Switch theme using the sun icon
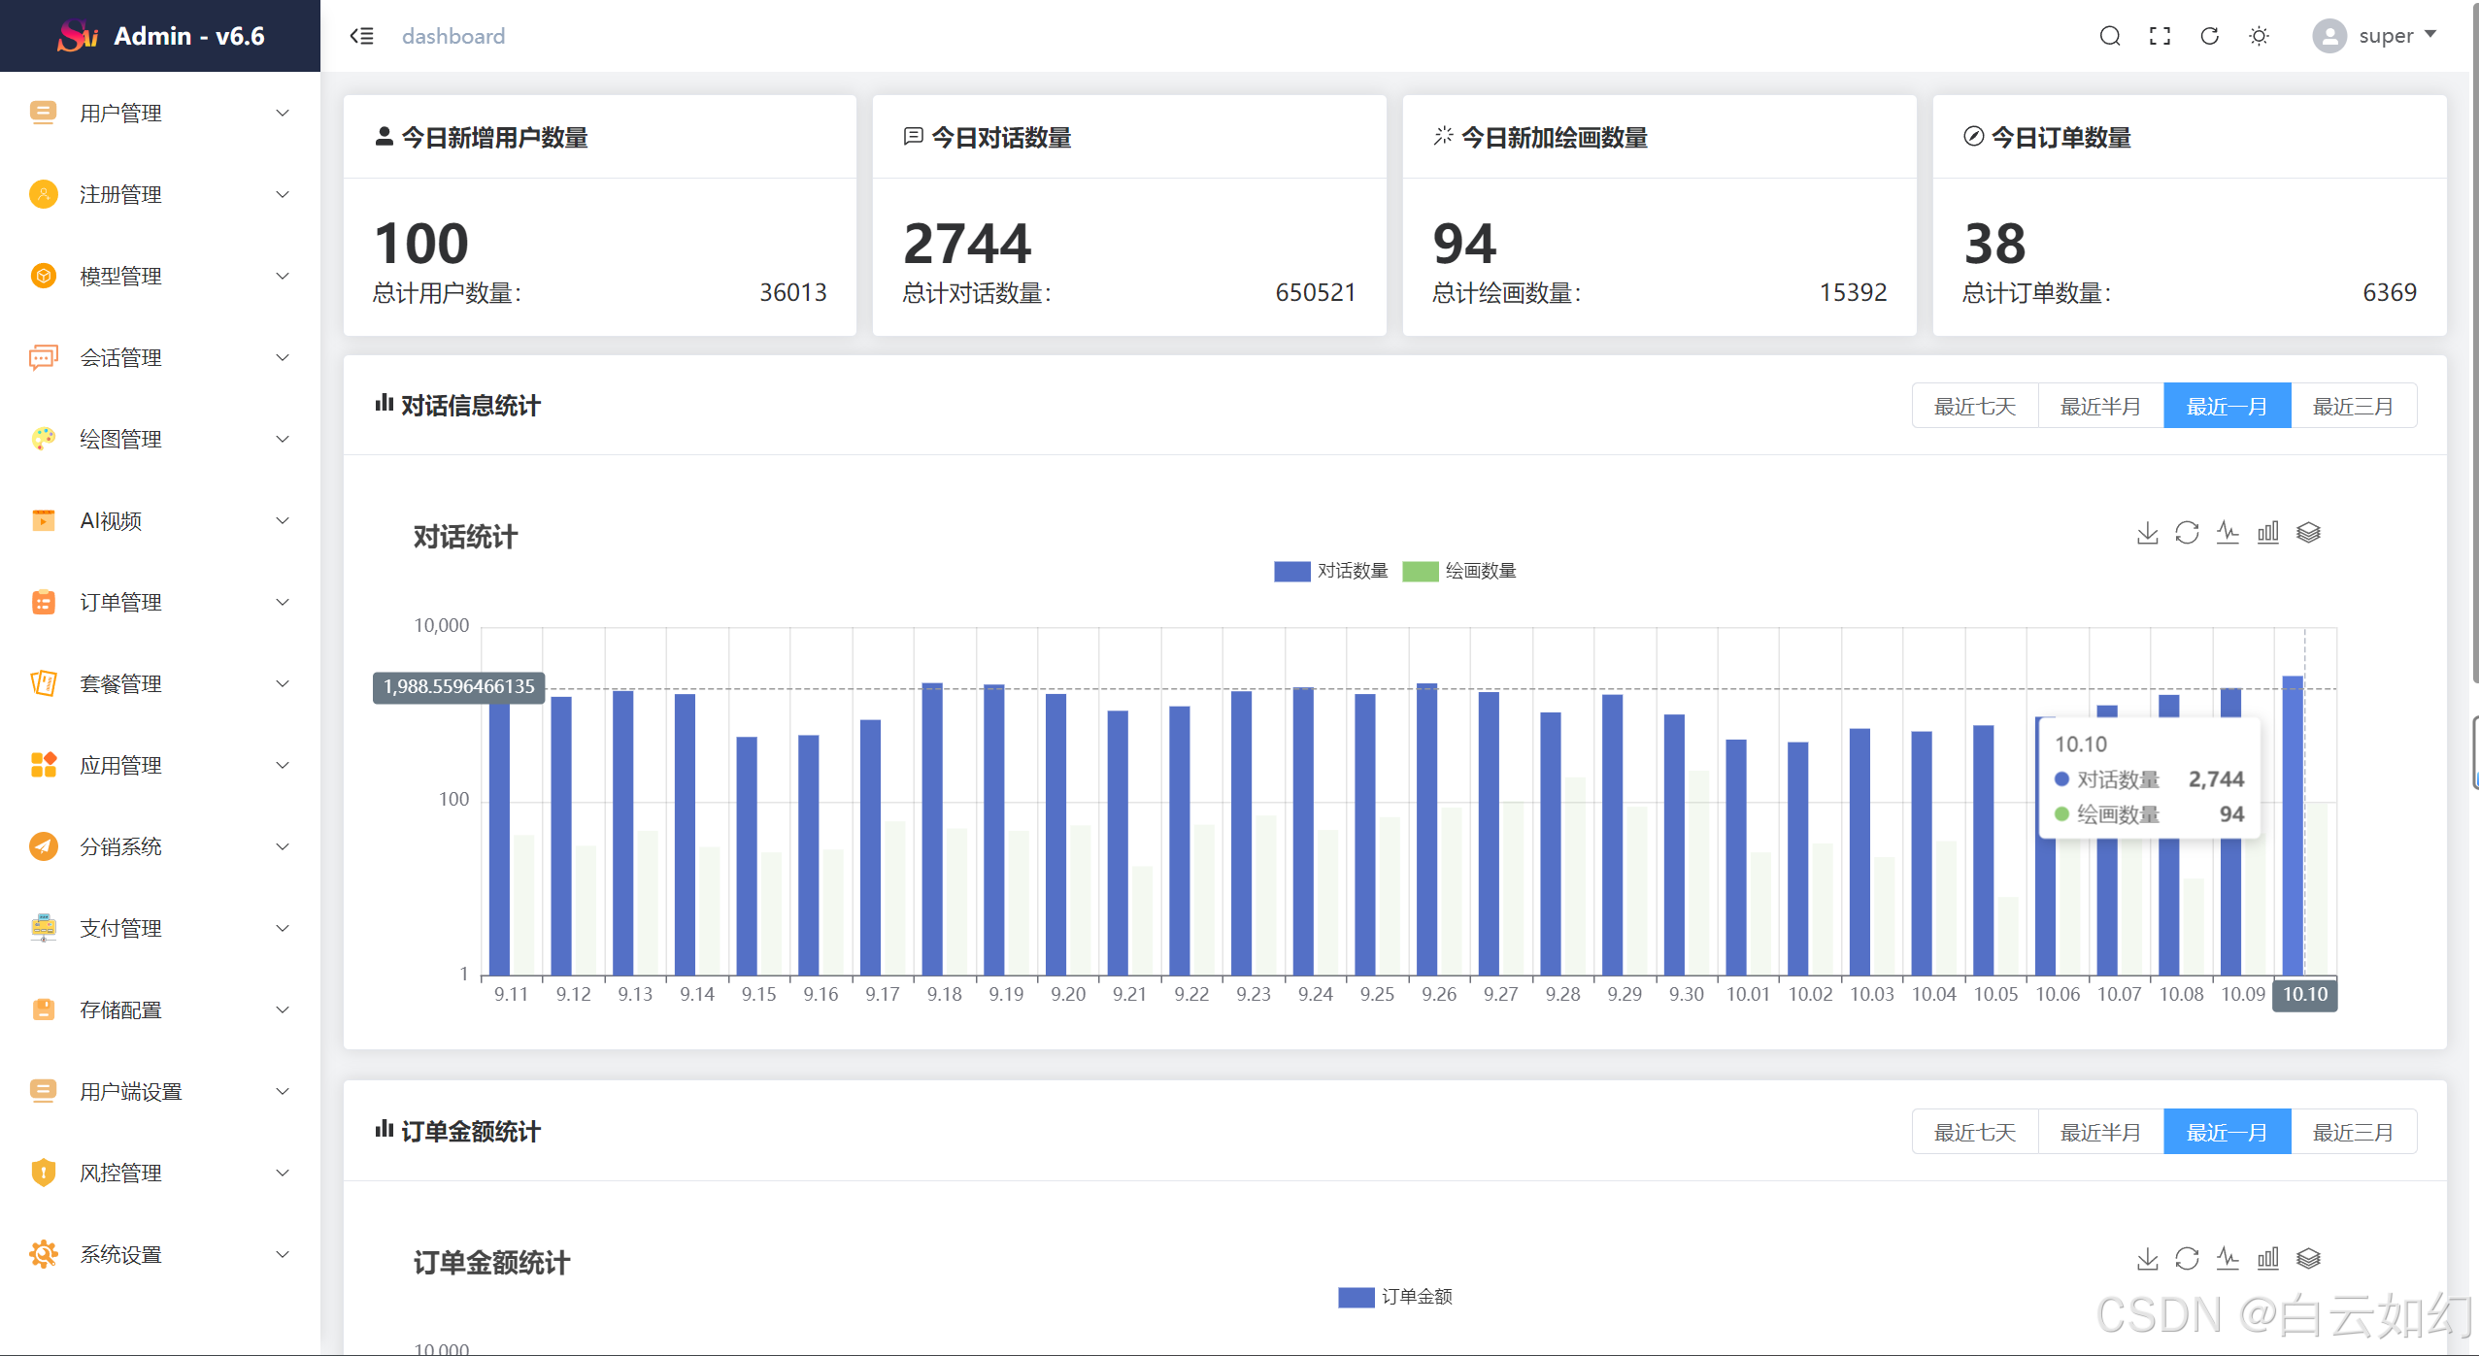This screenshot has height=1356, width=2479. [x=2259, y=36]
